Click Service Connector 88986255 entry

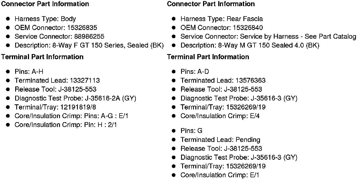[59, 36]
